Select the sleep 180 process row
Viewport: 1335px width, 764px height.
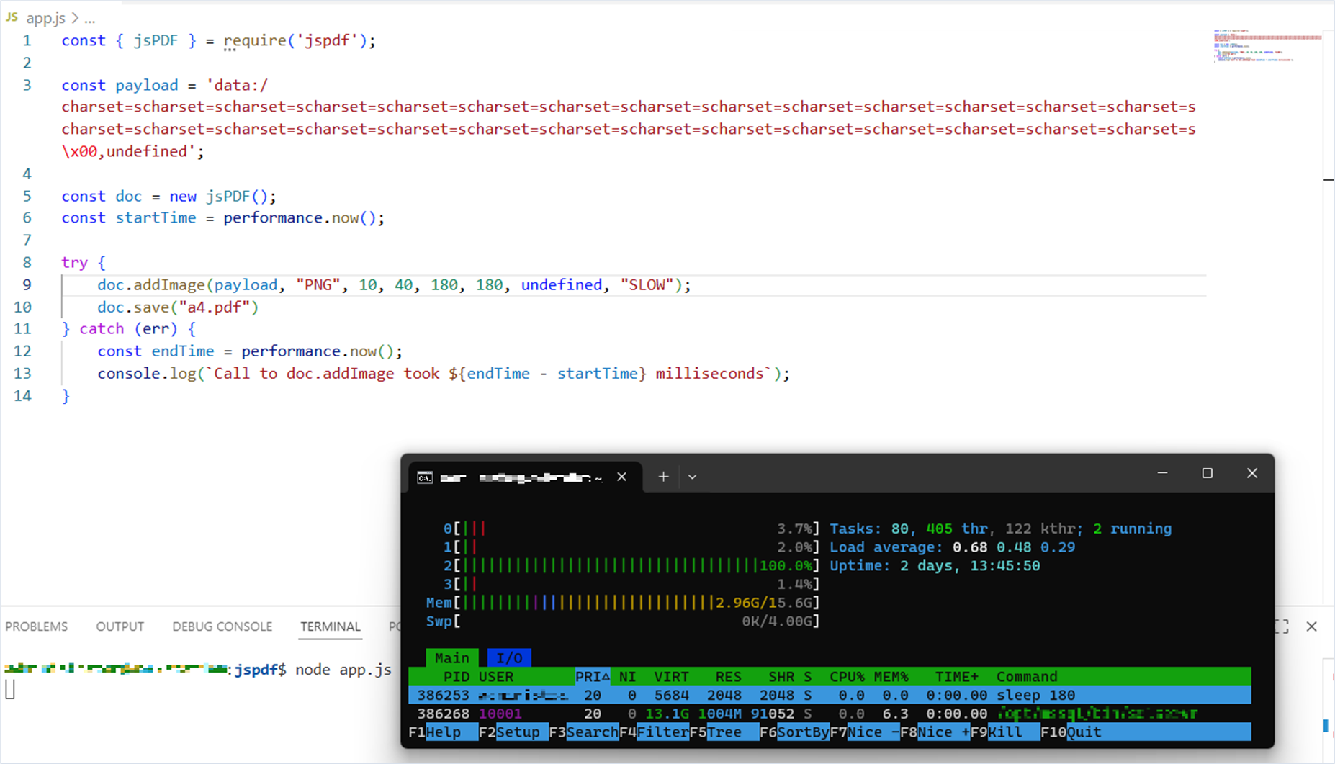(x=828, y=696)
